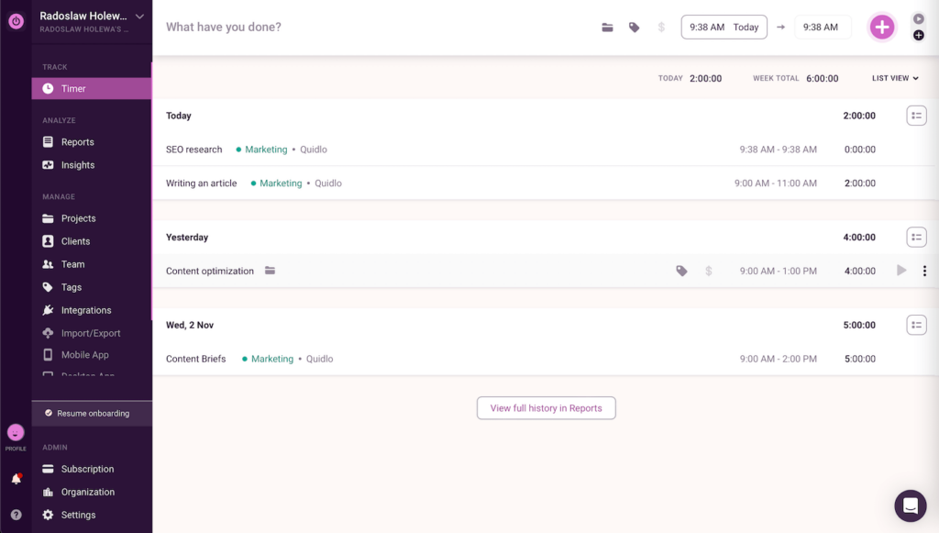Open more options for Content optimization entry
Screen dimensions: 939x533
point(924,271)
